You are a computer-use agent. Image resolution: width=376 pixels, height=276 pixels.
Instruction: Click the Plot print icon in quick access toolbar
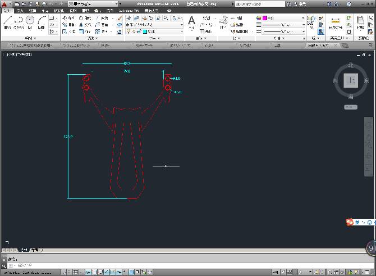[x=44, y=4]
